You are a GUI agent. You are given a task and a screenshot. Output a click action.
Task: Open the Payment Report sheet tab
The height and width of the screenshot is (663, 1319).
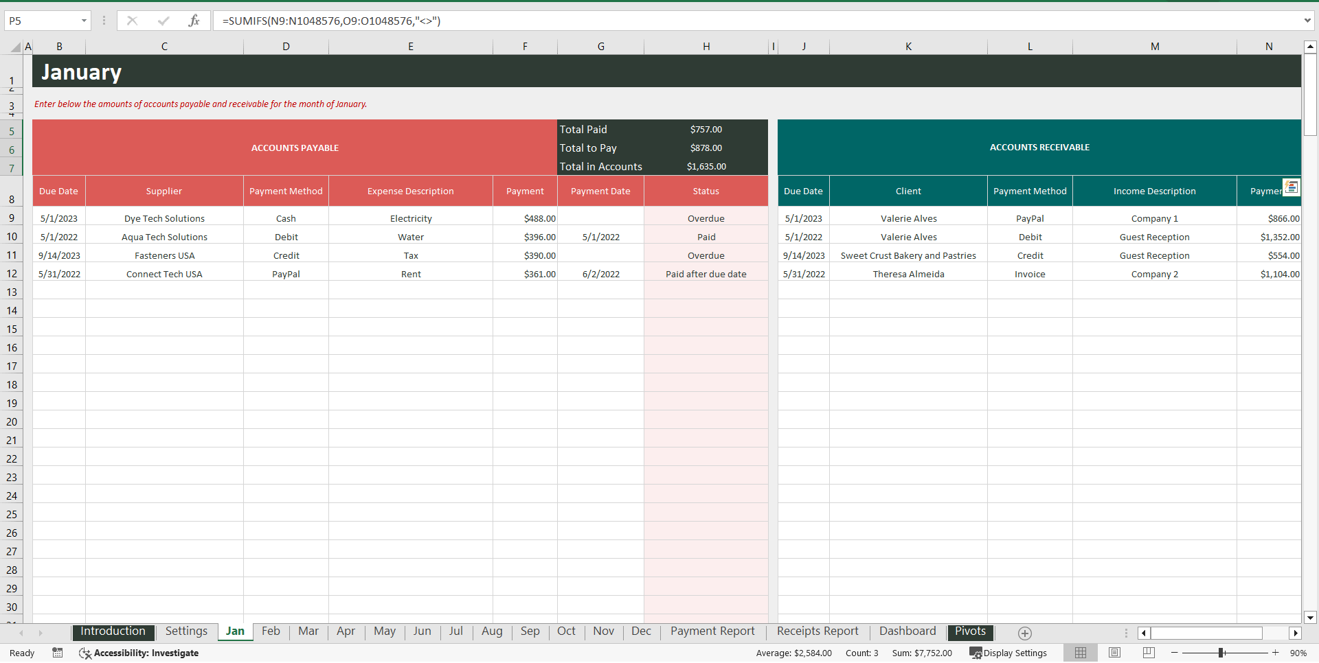click(x=712, y=631)
